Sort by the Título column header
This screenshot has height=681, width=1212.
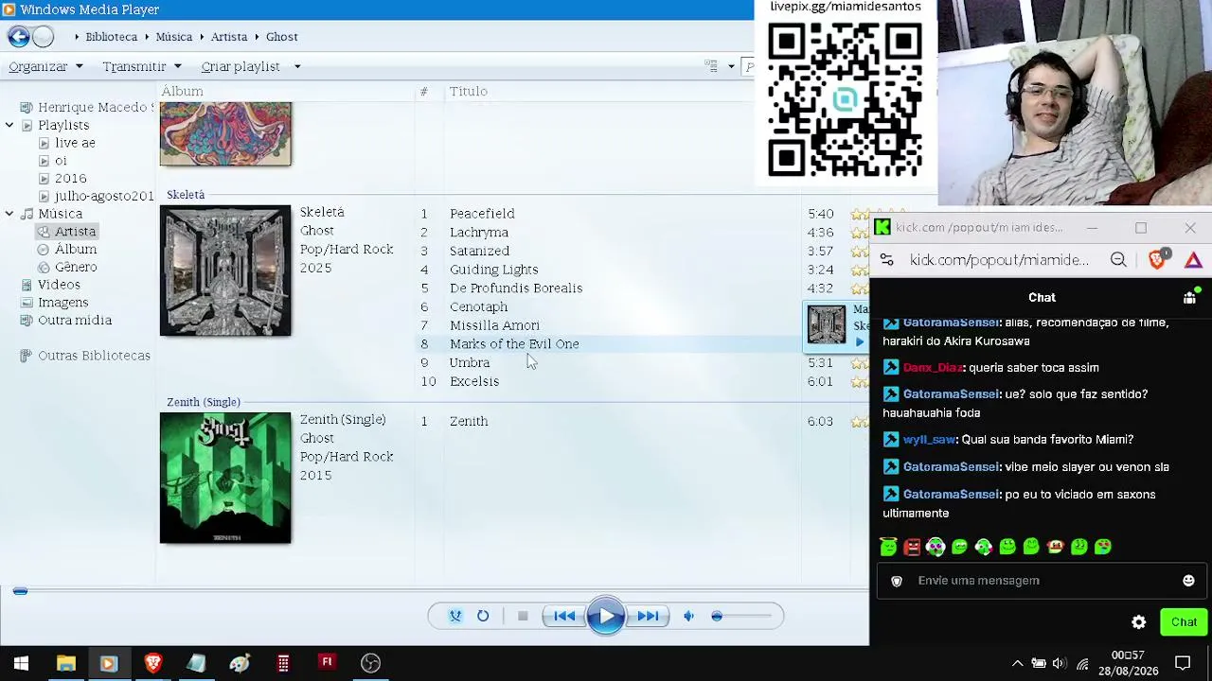(469, 92)
